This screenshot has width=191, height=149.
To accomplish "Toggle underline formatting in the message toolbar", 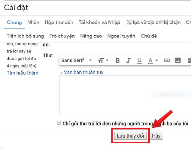I will [139, 60].
